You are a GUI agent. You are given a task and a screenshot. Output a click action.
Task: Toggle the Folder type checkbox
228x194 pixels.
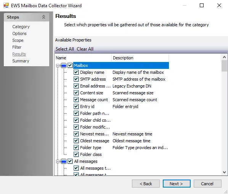click(76, 148)
